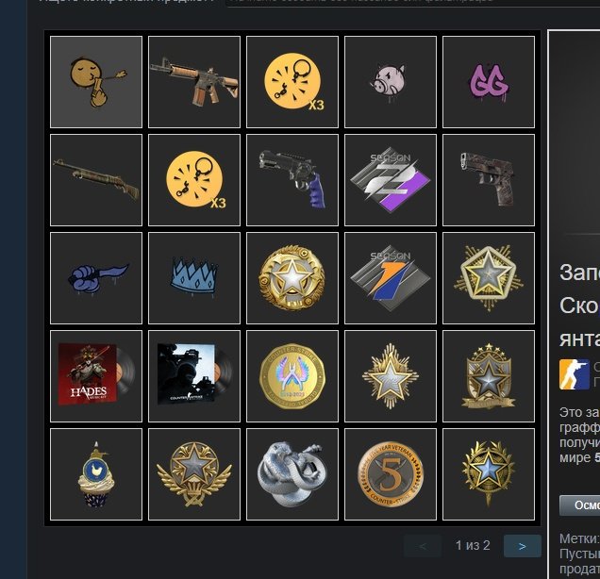The height and width of the screenshot is (579, 600).
Task: Go to next inventory page arrow
Action: click(x=523, y=546)
